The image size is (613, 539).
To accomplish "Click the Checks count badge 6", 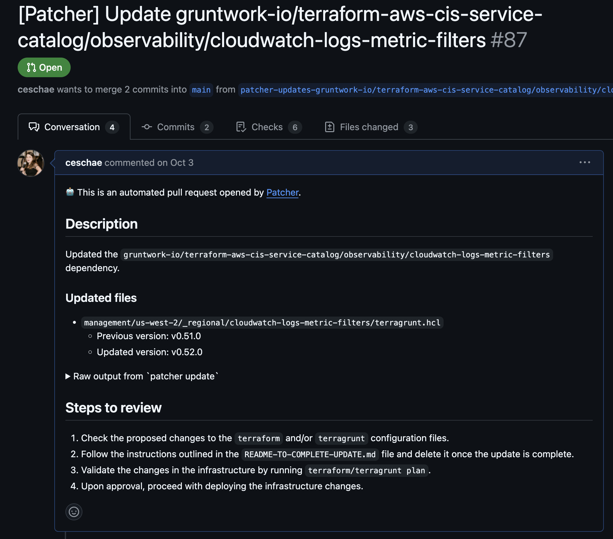I will pyautogui.click(x=295, y=127).
